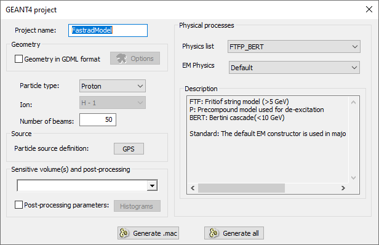Click the Project name text field

coord(108,30)
